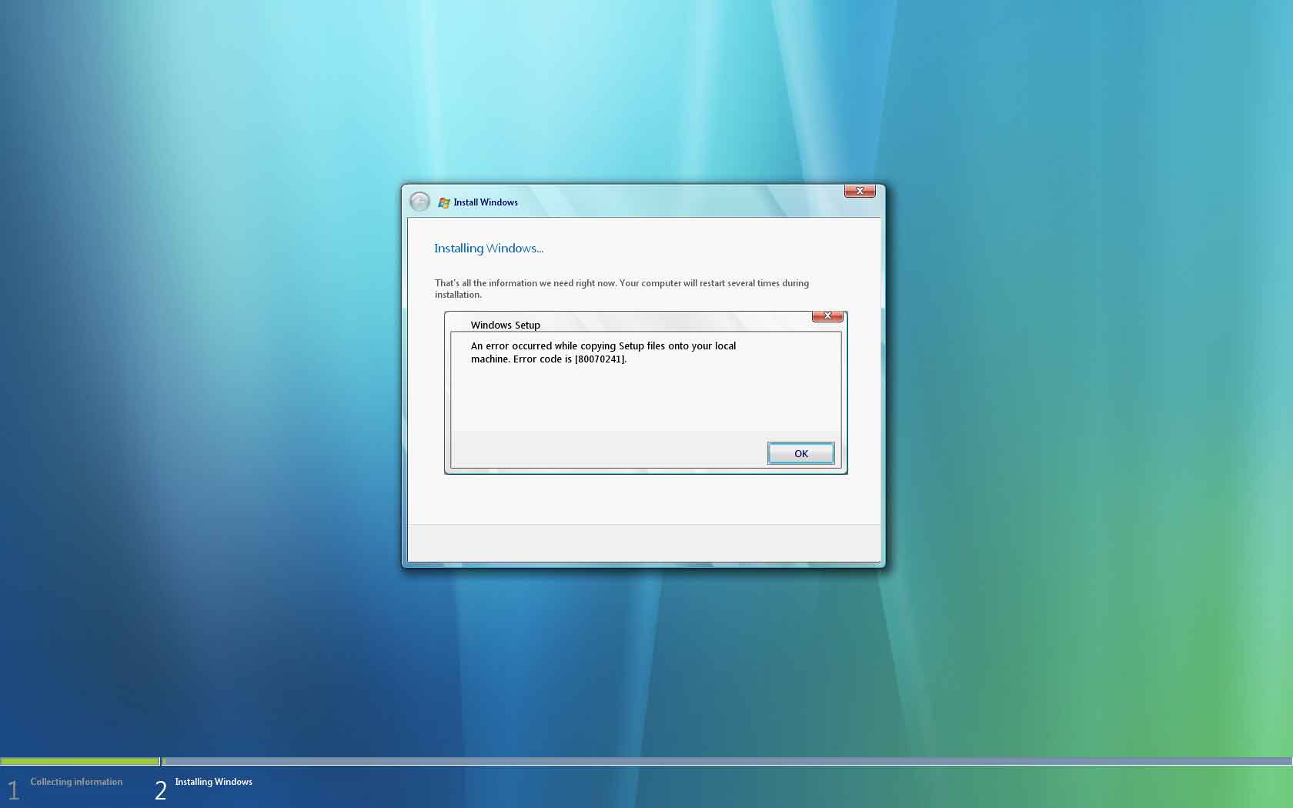
Task: Close the Windows Setup error dialog
Action: [827, 316]
